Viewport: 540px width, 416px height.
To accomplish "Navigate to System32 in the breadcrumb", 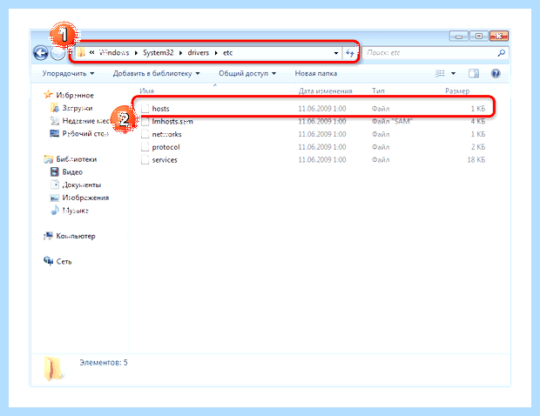I will pyautogui.click(x=158, y=52).
